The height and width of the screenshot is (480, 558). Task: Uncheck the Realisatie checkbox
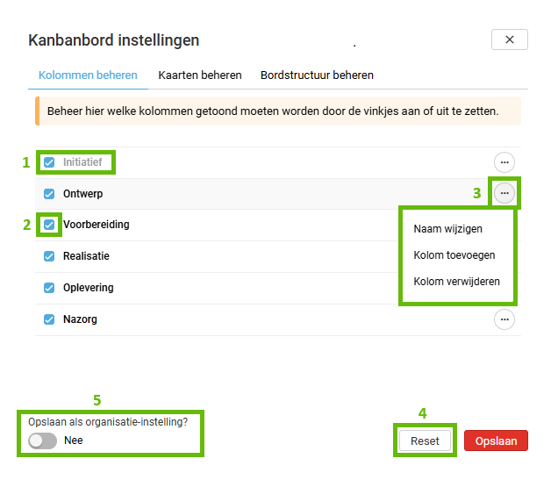pos(49,256)
